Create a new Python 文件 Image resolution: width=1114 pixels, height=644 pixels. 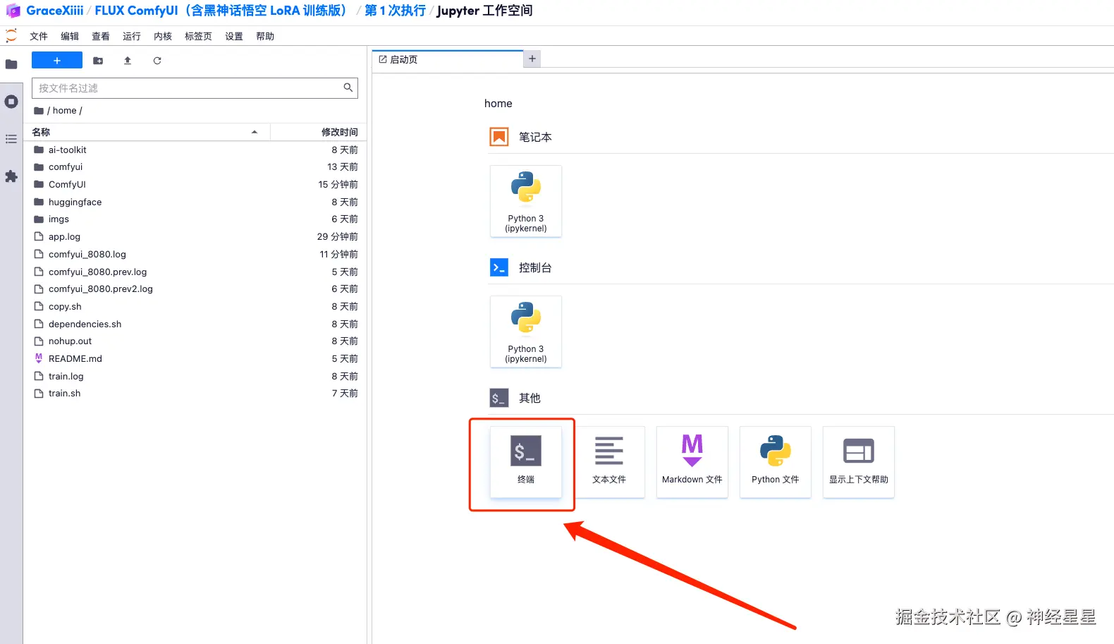coord(776,463)
